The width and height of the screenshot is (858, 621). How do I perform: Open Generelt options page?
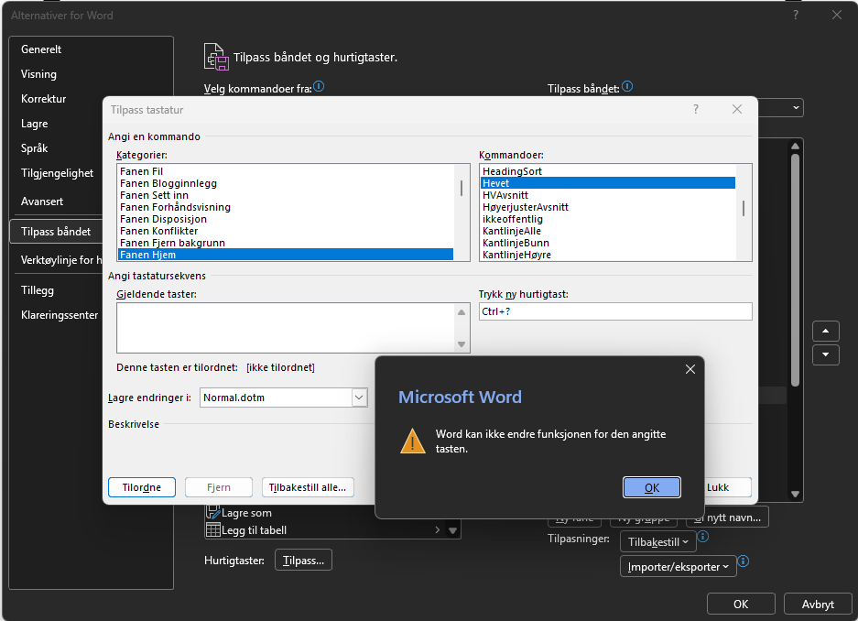tap(41, 49)
